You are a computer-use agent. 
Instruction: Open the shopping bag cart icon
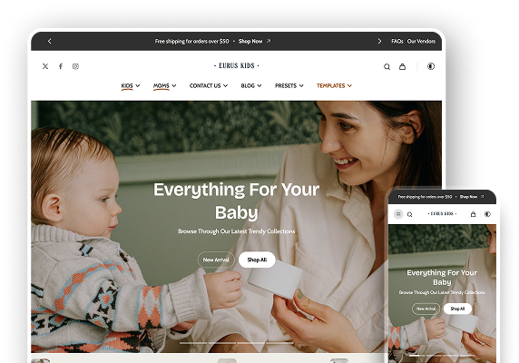pyautogui.click(x=402, y=66)
